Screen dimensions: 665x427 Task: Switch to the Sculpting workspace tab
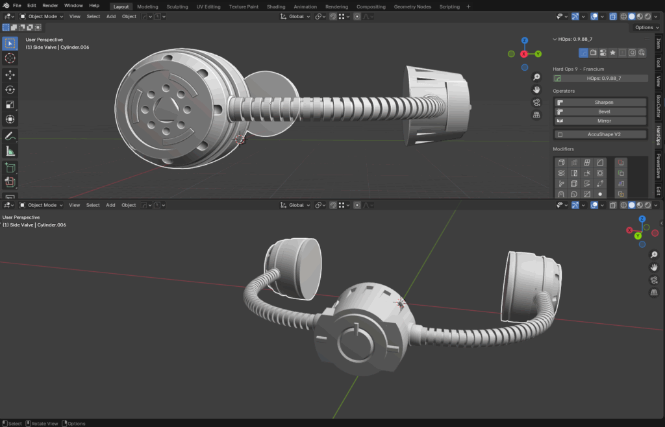(177, 6)
